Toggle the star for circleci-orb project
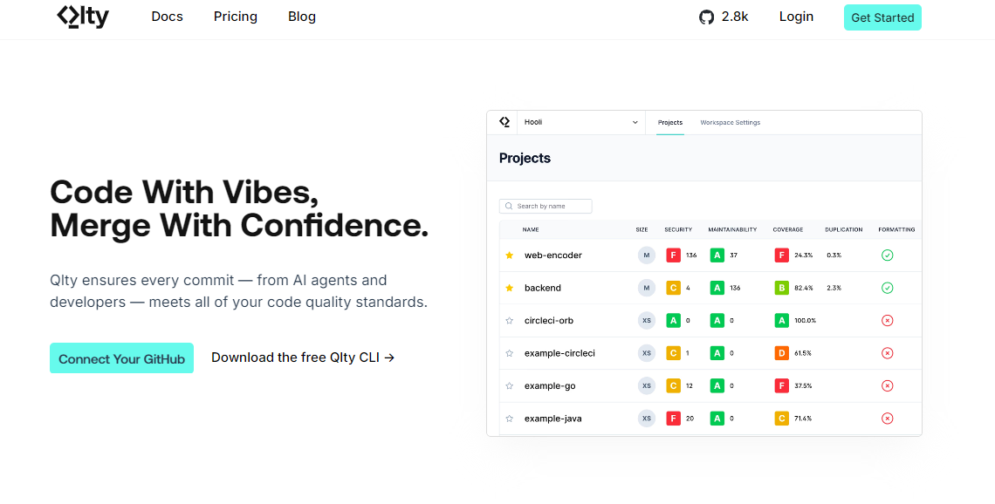Viewport: 995px width, 504px height. coord(510,321)
